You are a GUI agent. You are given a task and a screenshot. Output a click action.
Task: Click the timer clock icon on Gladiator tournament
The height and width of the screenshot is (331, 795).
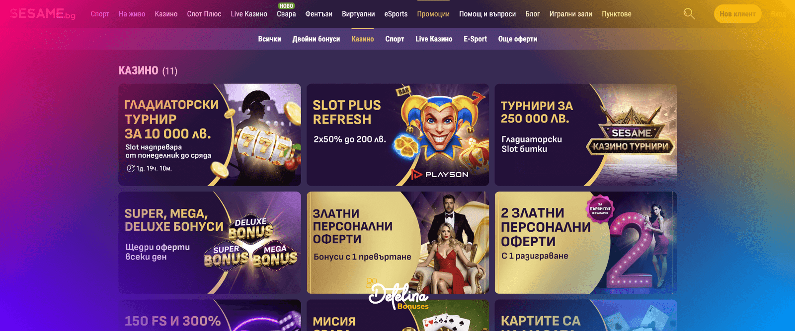pyautogui.click(x=130, y=168)
